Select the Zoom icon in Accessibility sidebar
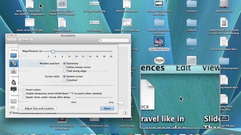The height and width of the screenshot is (135, 241). (14, 63)
